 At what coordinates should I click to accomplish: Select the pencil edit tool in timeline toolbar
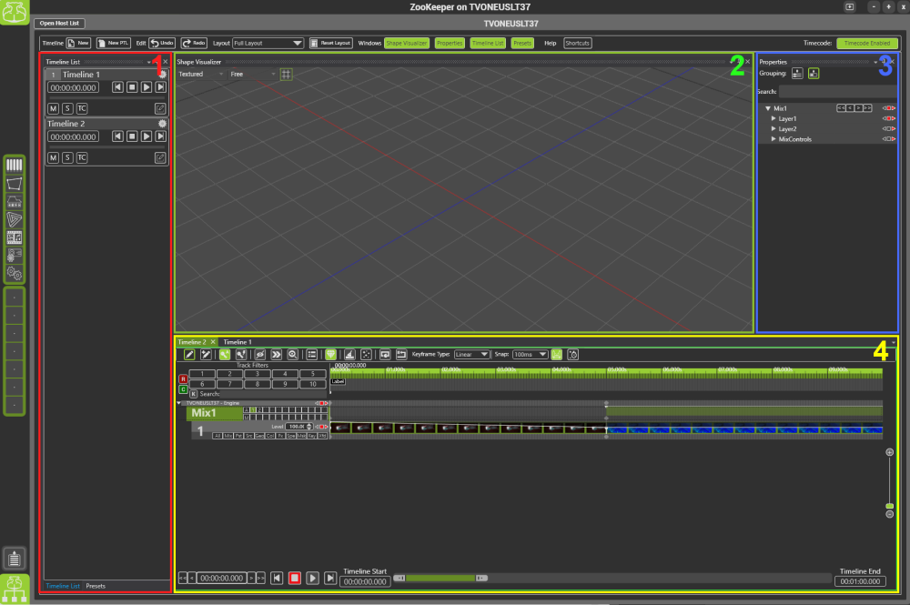(x=189, y=354)
